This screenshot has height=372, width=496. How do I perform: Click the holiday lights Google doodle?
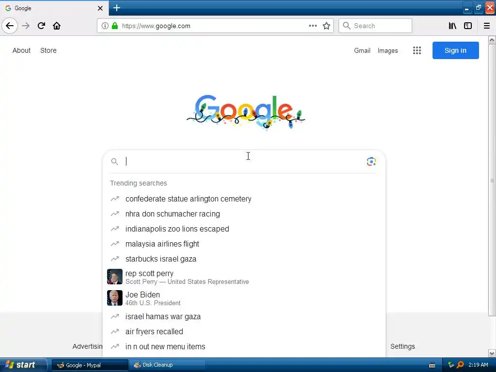coord(246,112)
